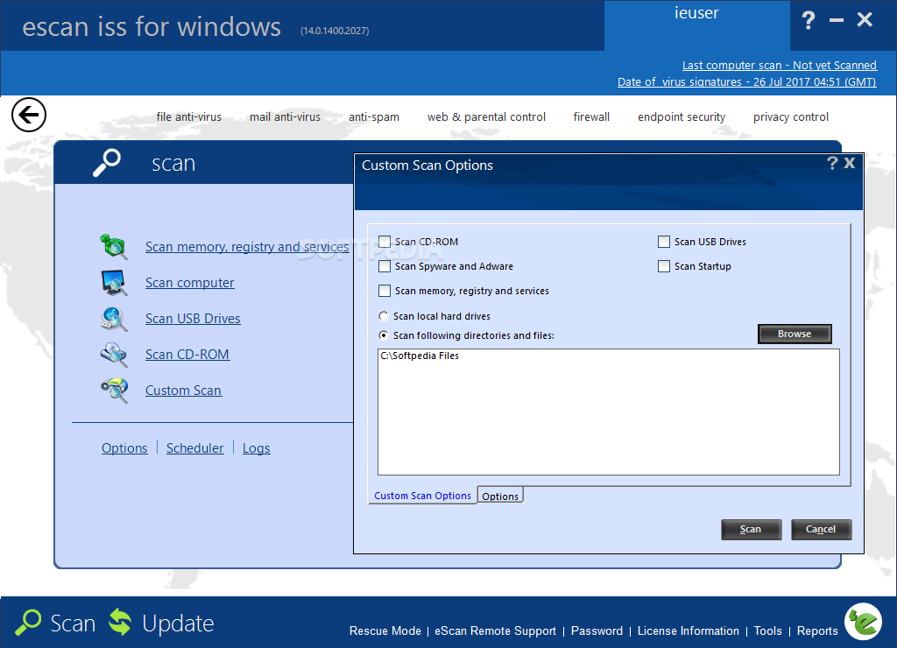Open the mail anti-virus section

pyautogui.click(x=285, y=116)
